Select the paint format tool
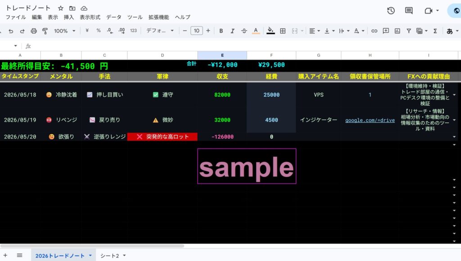Viewport: 461px width, 261px height. [x=45, y=31]
